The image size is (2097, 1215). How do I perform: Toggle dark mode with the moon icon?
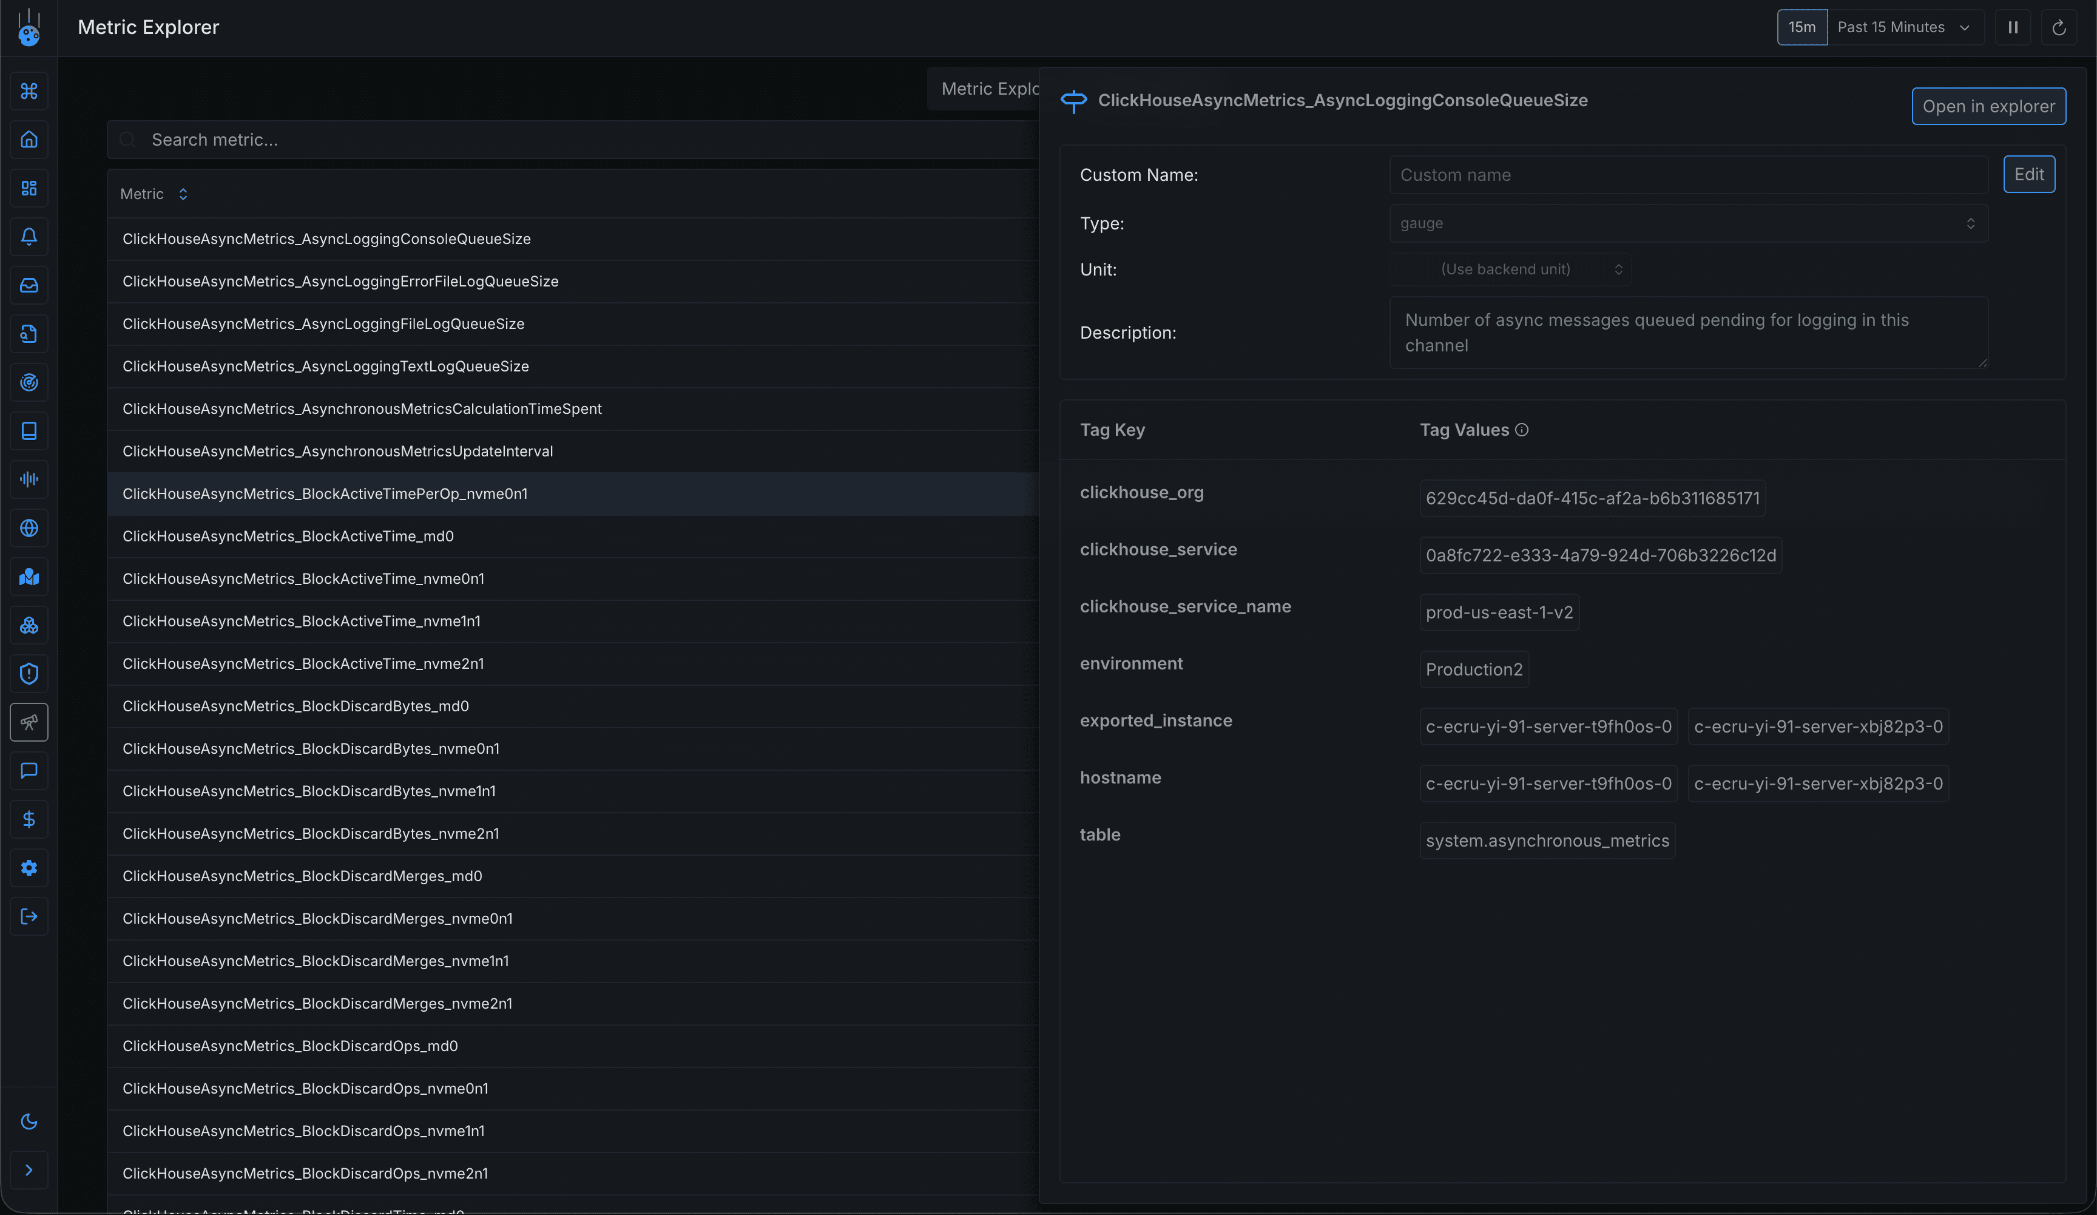pos(29,1121)
